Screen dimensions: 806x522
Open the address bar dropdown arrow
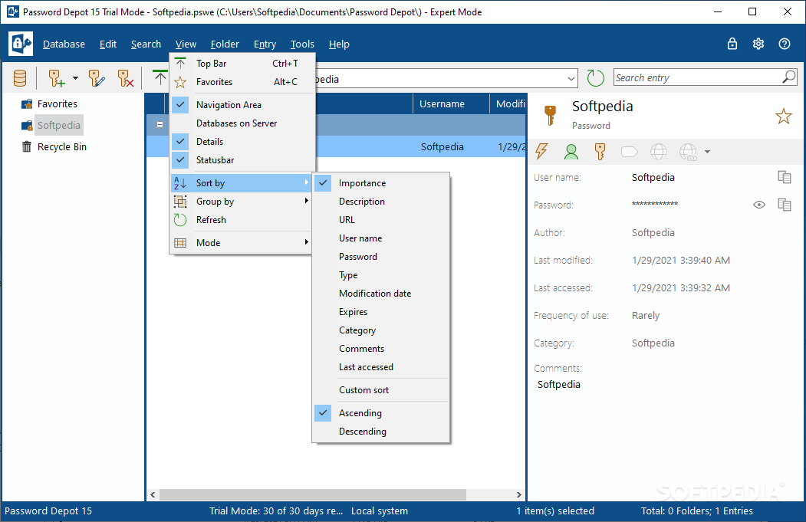point(571,79)
